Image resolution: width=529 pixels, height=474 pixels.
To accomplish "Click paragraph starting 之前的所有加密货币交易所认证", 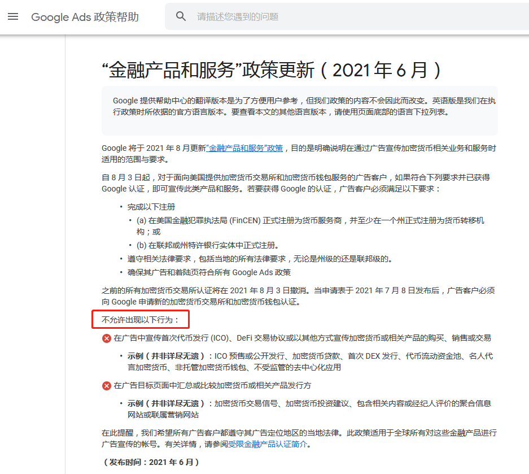I will 298,296.
